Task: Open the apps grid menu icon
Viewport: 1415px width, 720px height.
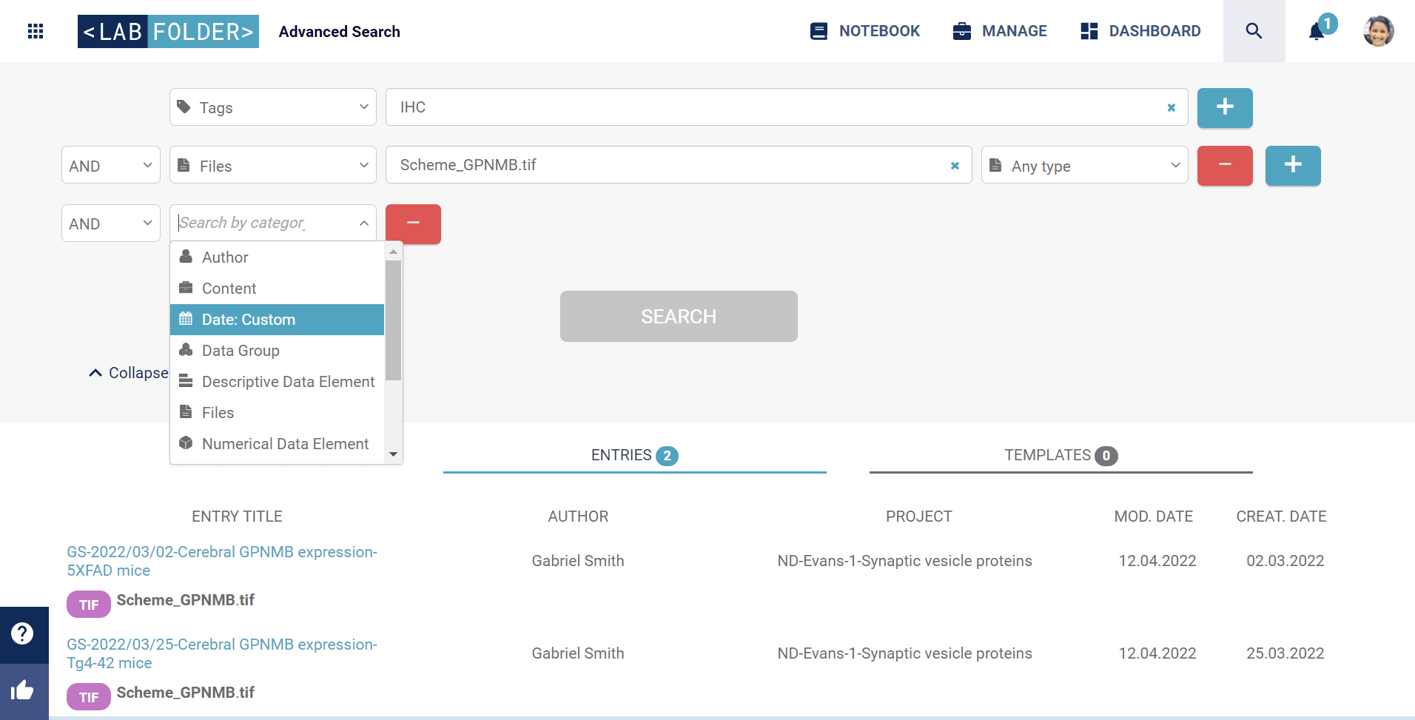Action: pos(35,31)
